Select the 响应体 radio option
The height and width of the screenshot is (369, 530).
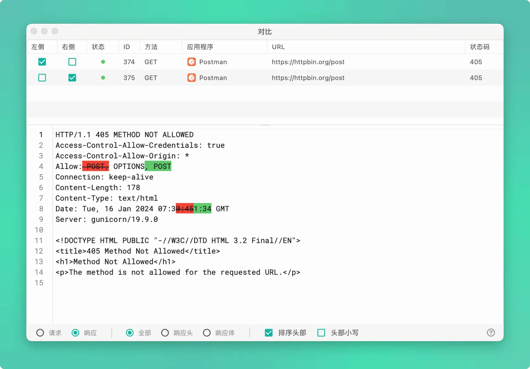[207, 333]
